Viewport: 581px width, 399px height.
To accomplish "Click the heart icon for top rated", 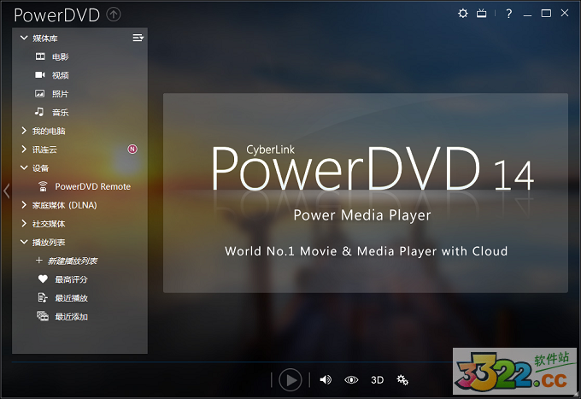I will point(43,279).
